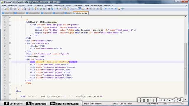This screenshot has width=189, height=106.
Task: Open the Sprachen menu
Action: (x=48, y=6)
